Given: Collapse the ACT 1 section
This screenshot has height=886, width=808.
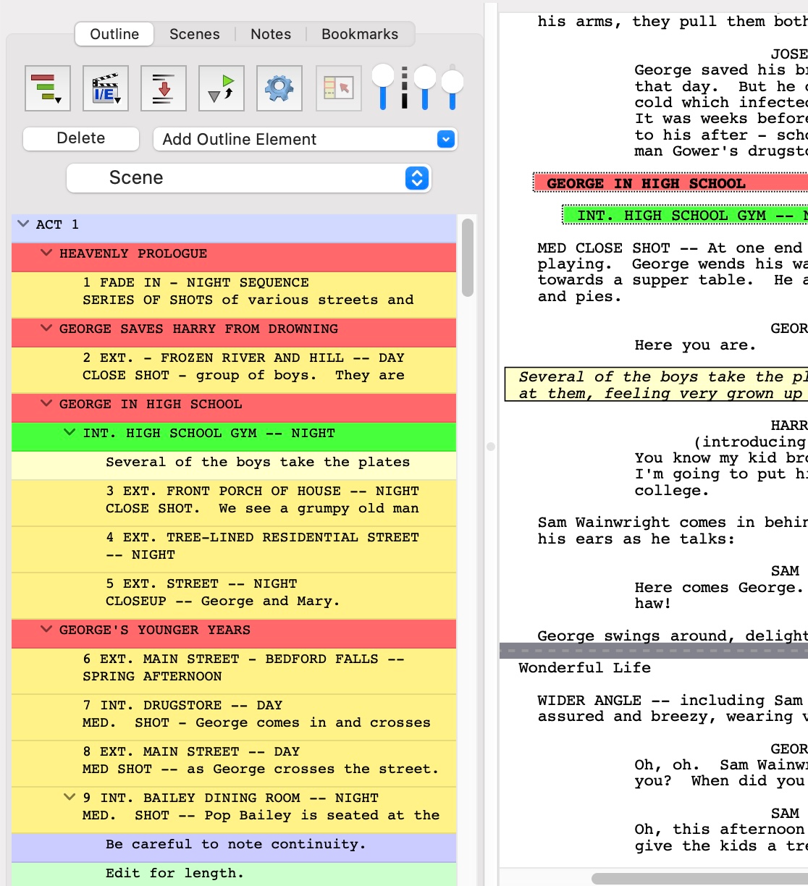Looking at the screenshot, I should point(22,224).
